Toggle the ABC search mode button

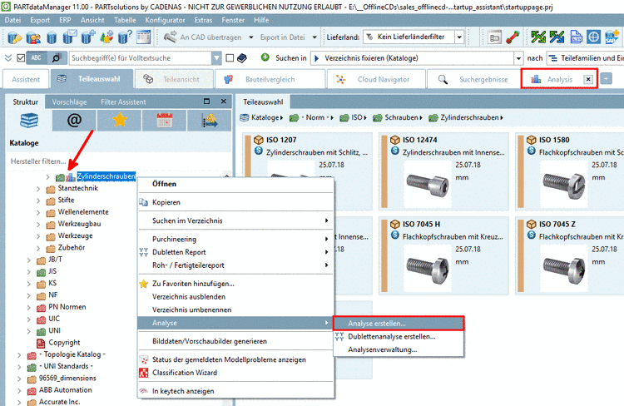(37, 58)
